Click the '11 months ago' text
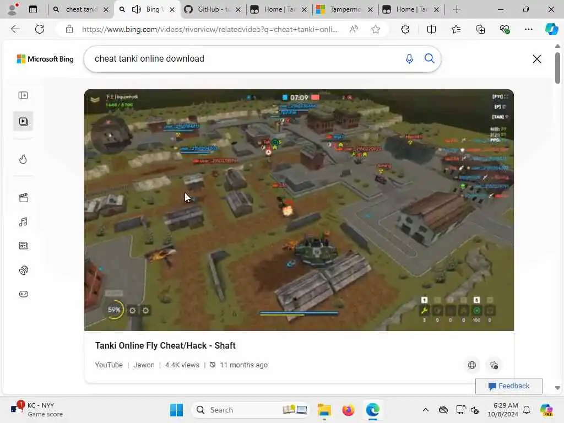Screen dimensions: 564x423 pyautogui.click(x=244, y=365)
